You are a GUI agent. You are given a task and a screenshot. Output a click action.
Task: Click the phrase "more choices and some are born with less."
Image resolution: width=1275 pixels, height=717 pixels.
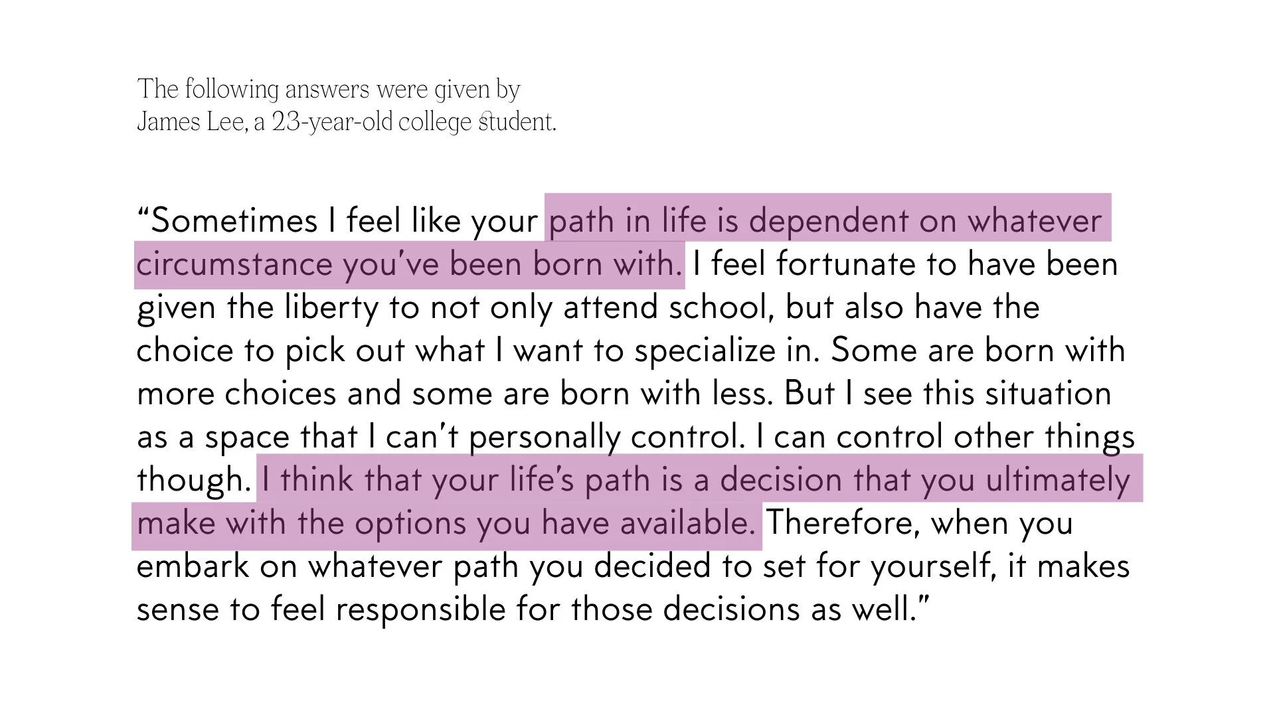tap(455, 394)
